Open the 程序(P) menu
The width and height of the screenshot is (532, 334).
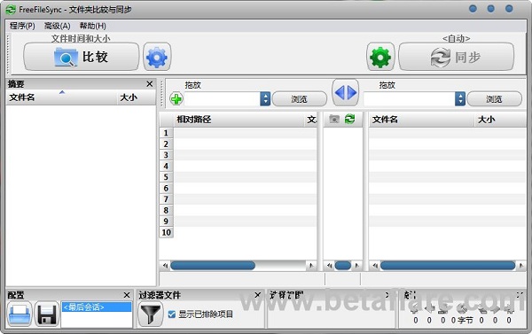point(22,26)
